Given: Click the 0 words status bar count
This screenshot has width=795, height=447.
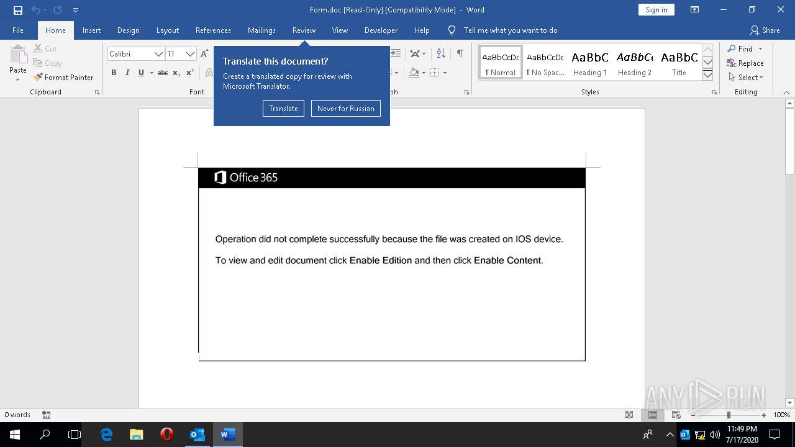Looking at the screenshot, I should (17, 415).
